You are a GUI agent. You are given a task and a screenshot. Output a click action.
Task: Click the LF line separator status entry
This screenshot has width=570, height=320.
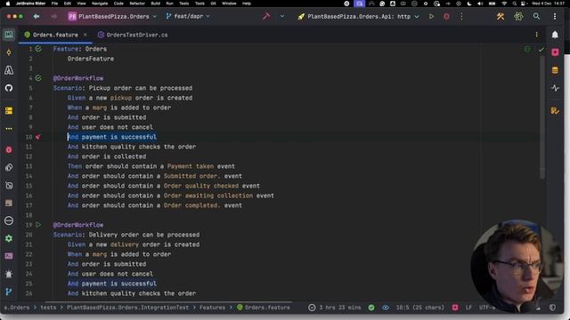coord(468,308)
